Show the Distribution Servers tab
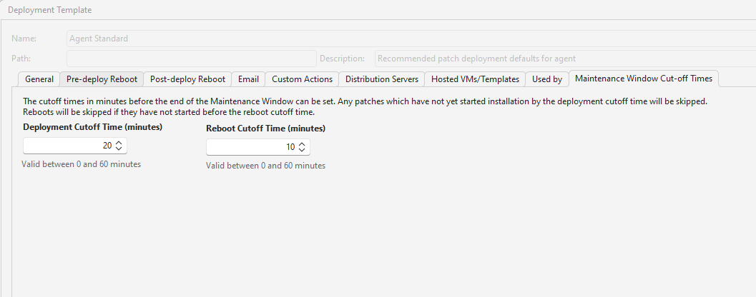Screen dimensions: 756x297 pyautogui.click(x=382, y=79)
